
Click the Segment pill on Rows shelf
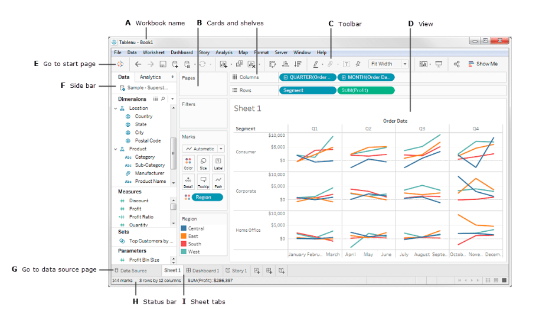click(x=308, y=90)
